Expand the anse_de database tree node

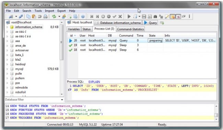tap(7, 46)
